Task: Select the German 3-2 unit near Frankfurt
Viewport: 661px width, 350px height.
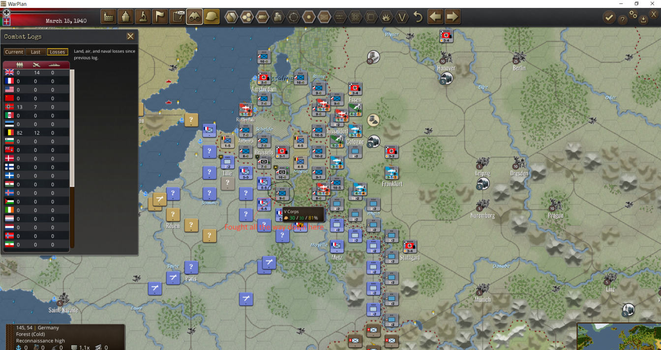Action: [x=391, y=152]
